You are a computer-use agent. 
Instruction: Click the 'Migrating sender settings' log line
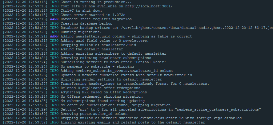coord(111,80)
